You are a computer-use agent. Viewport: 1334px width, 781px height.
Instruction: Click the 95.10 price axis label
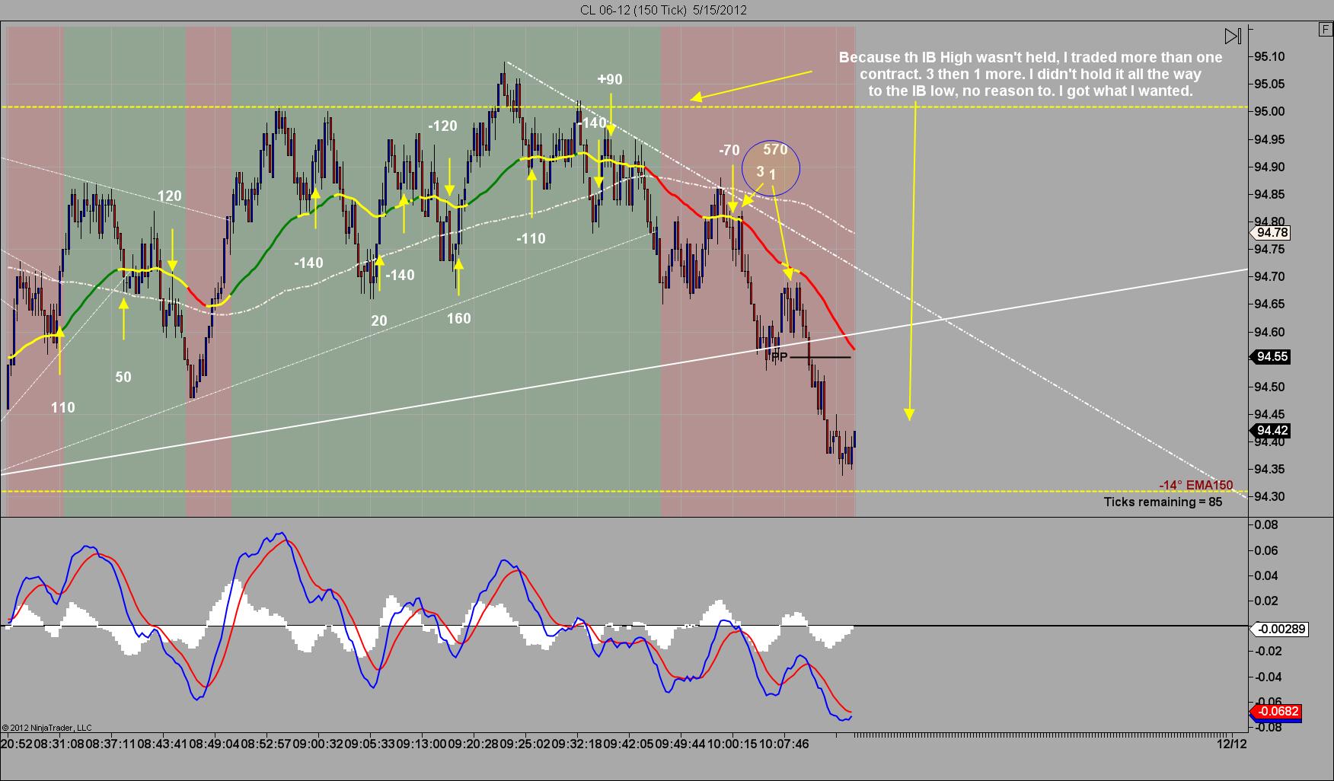coord(1268,57)
